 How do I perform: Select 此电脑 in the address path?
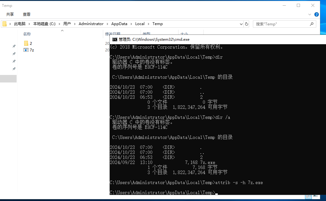20,24
